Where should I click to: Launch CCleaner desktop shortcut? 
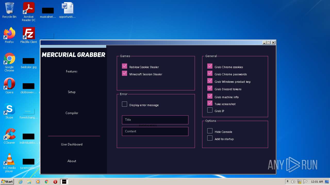9,136
